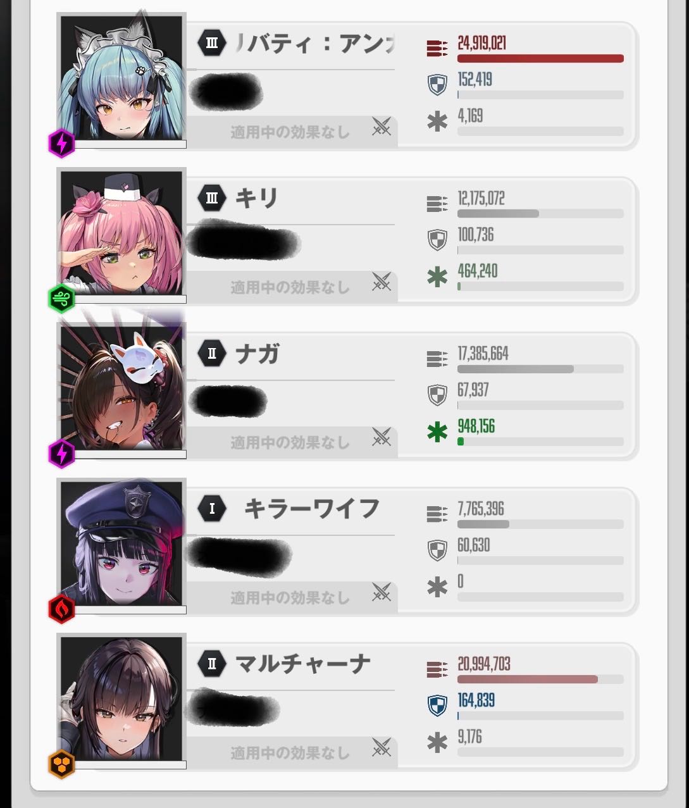
Task: Open the キラーワイフ character portrait
Action: 122,543
